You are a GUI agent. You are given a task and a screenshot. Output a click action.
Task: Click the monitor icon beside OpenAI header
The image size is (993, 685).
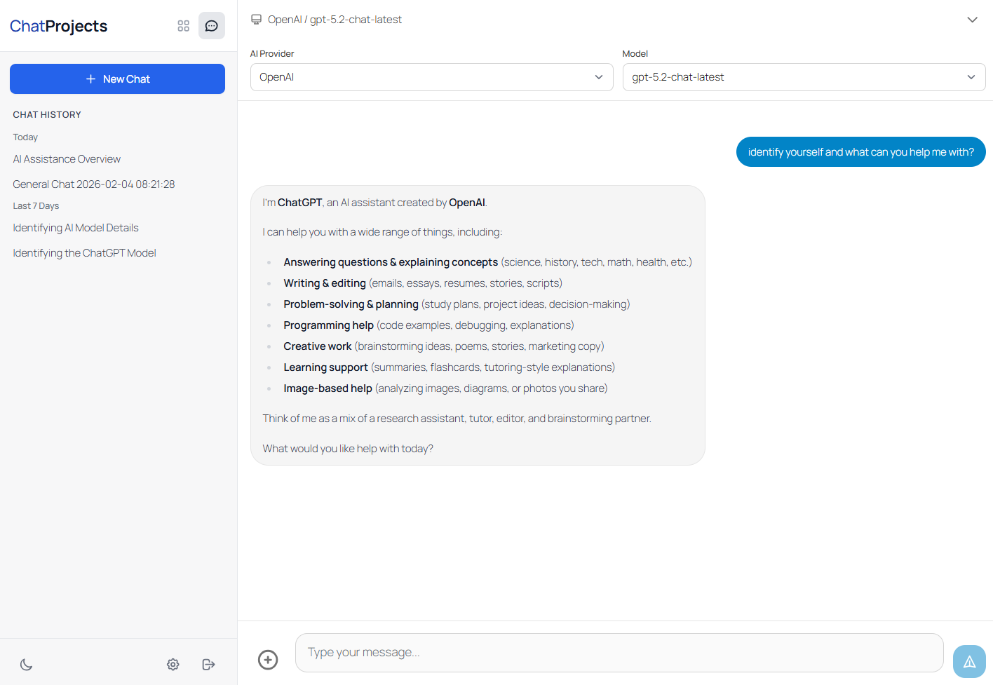pos(257,20)
